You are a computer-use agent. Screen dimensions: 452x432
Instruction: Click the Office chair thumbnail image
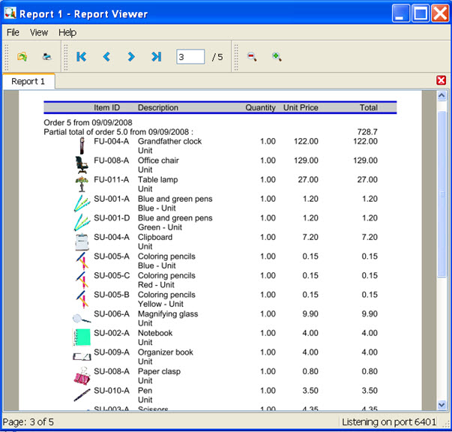pos(82,165)
